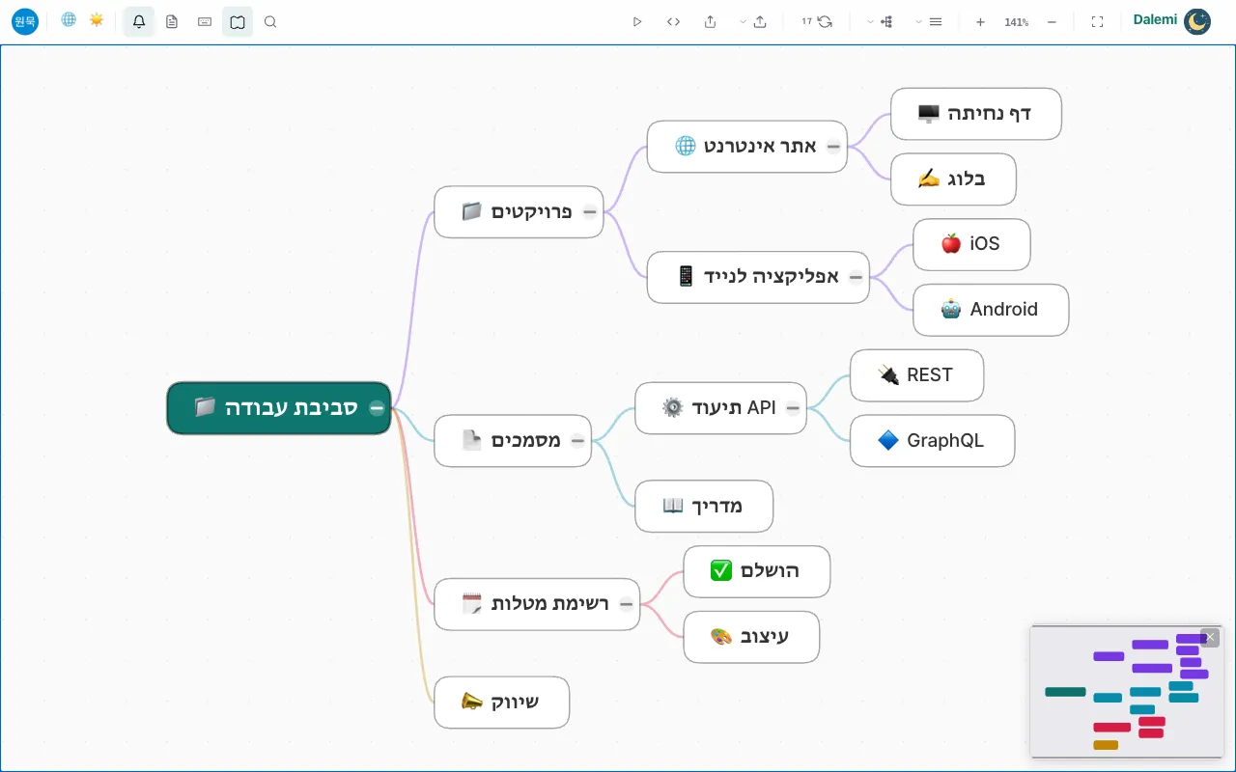This screenshot has height=772, width=1236.
Task: Click the moon avatar icon
Action: coord(1197,21)
